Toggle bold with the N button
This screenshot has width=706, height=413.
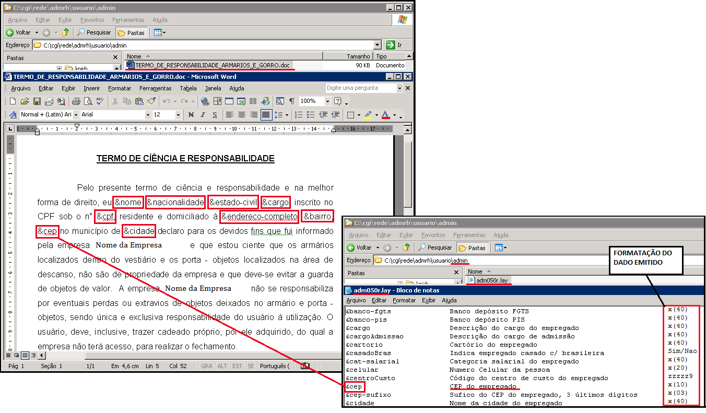[x=191, y=115]
